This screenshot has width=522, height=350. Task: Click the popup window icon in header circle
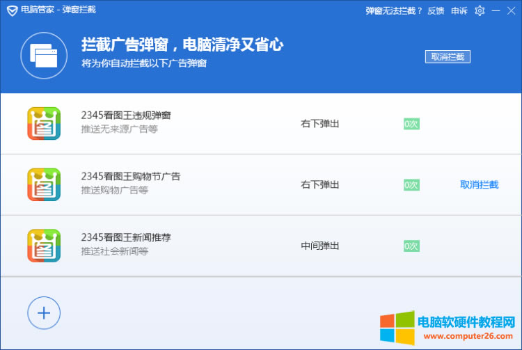(44, 55)
